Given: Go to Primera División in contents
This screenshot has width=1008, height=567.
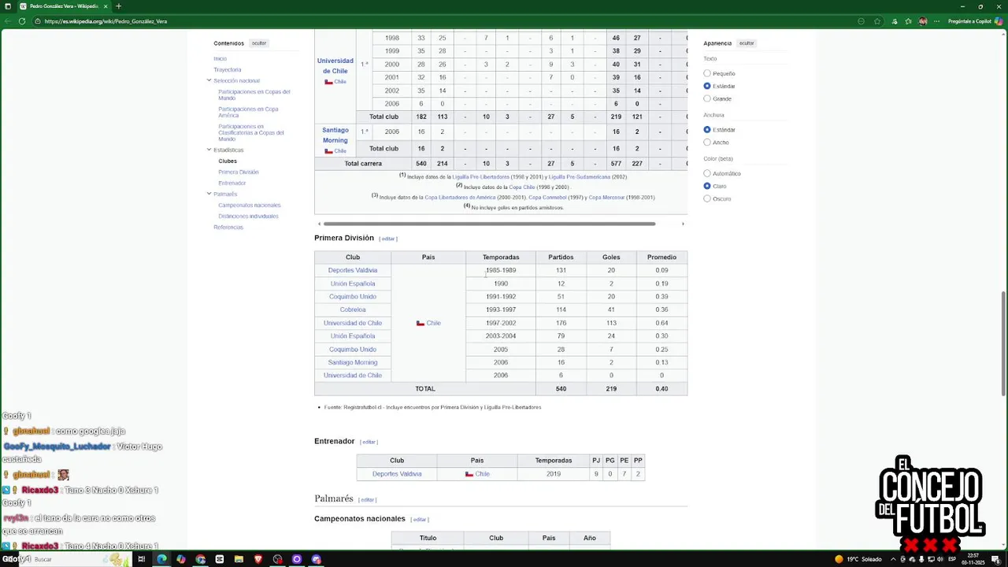Looking at the screenshot, I should 239,172.
